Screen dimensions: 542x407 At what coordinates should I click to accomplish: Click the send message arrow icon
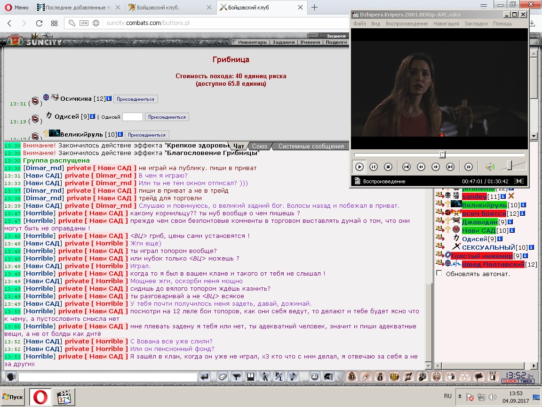click(x=205, y=376)
